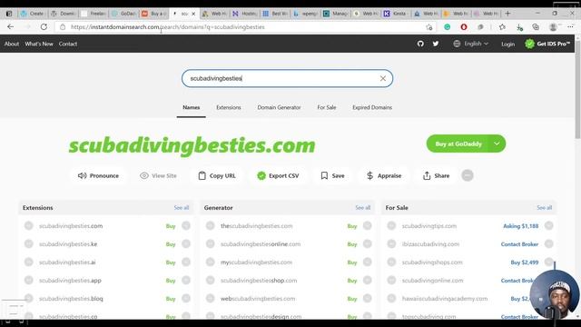
Task: Switch to Names tab
Action: coord(192,107)
